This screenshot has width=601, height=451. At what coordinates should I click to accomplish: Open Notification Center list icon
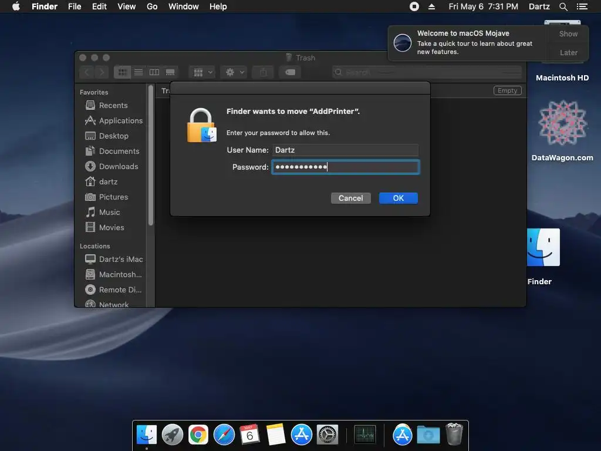coord(582,6)
